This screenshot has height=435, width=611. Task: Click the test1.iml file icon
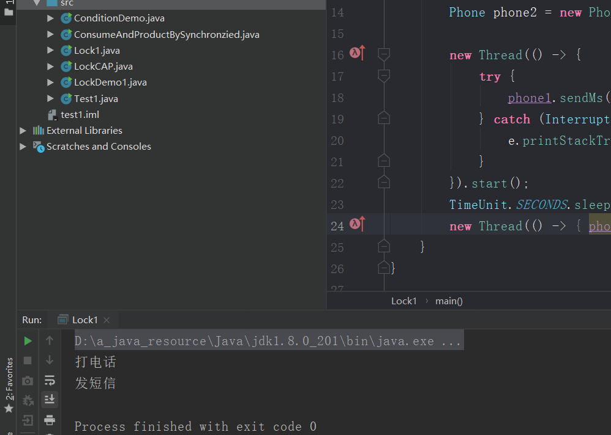click(x=52, y=115)
